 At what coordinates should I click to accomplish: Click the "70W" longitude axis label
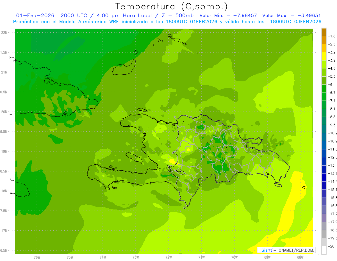point(234,257)
